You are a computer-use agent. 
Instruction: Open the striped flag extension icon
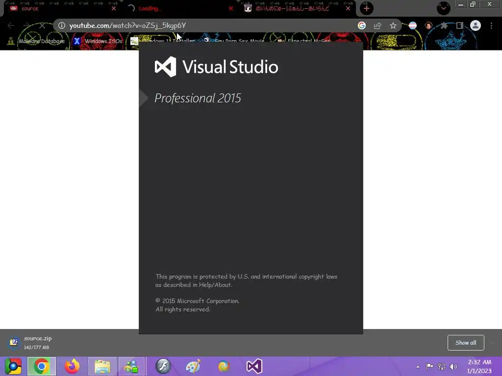(413, 25)
